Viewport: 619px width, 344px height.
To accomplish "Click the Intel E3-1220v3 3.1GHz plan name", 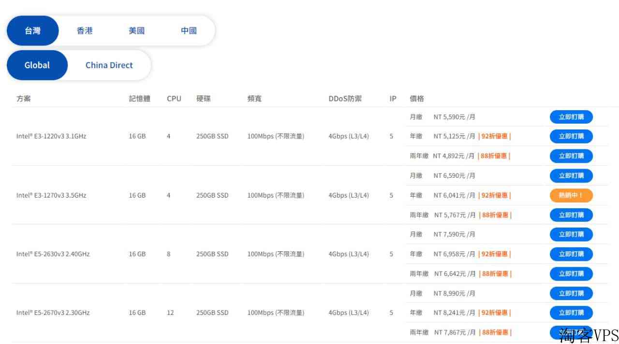I will click(x=51, y=136).
